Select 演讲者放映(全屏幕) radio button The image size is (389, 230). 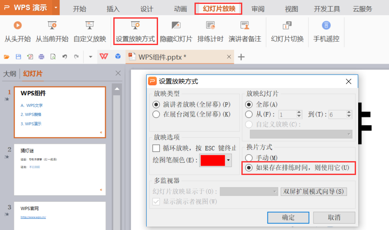[x=156, y=104]
